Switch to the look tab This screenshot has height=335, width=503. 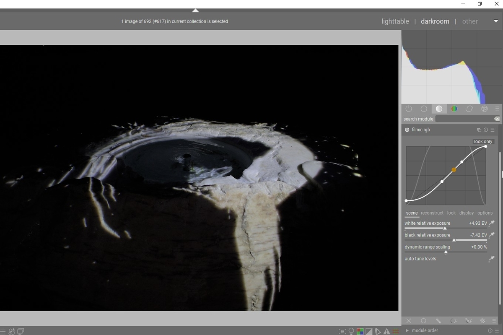(451, 213)
